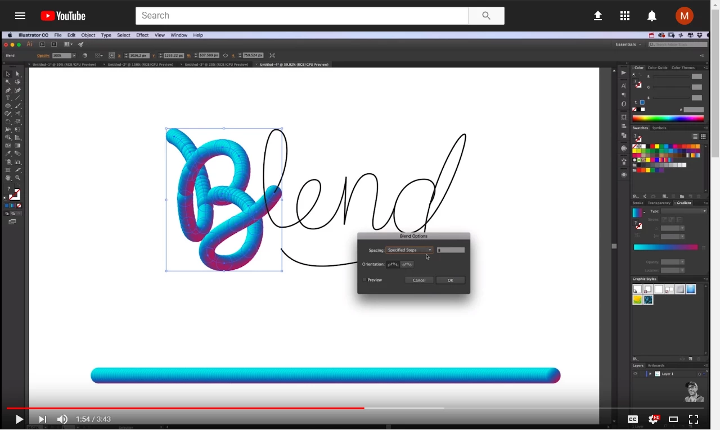
Task: Select the Zoom tool in the toolbox
Action: point(17,178)
